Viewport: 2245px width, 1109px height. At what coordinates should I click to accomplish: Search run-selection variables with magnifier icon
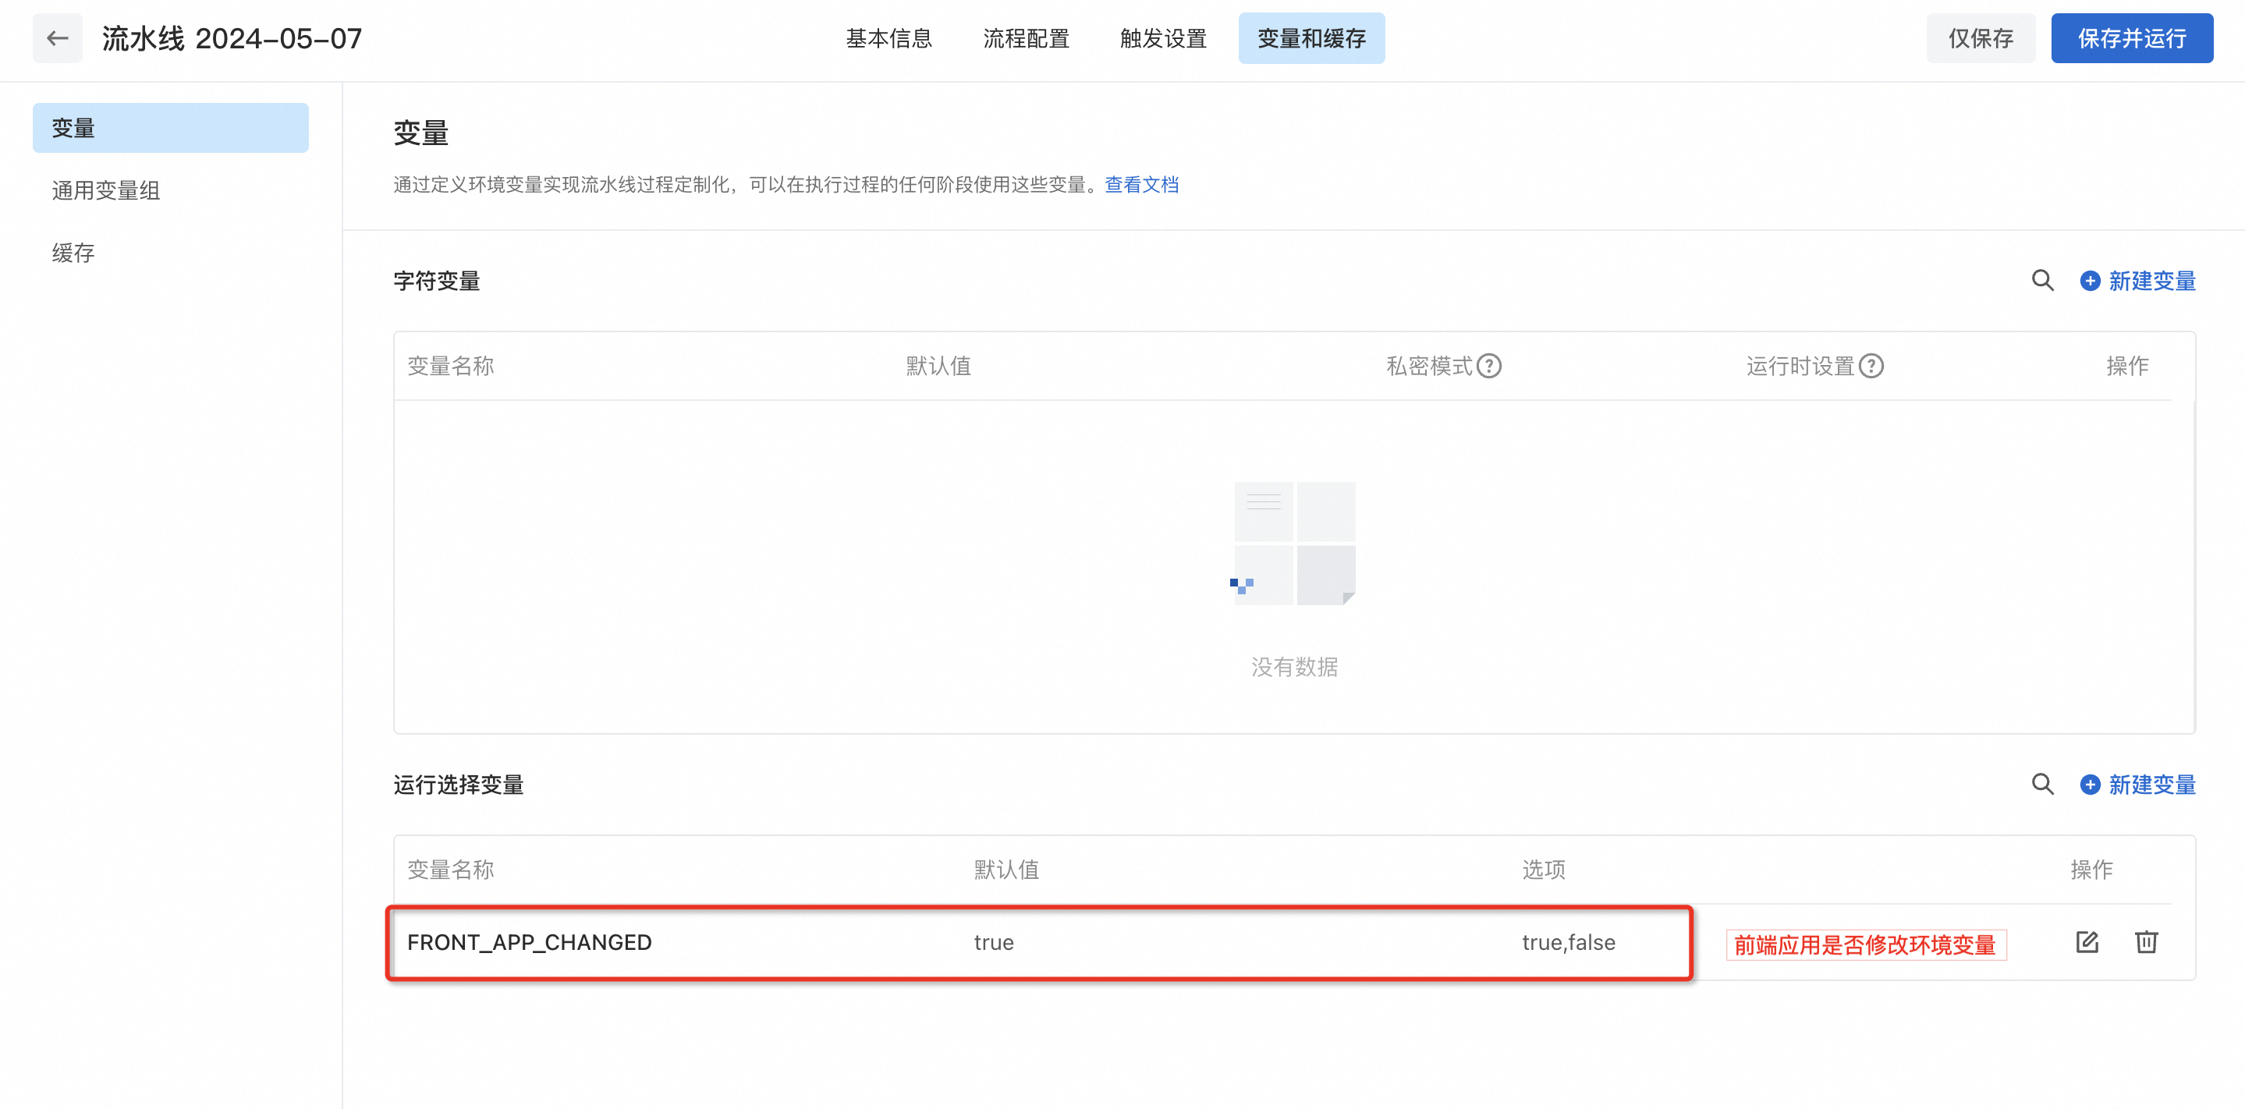point(2043,784)
